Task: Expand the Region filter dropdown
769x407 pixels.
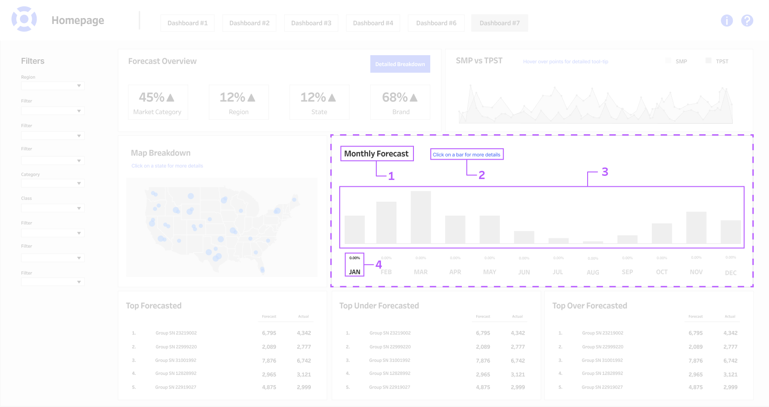Action: pyautogui.click(x=52, y=85)
